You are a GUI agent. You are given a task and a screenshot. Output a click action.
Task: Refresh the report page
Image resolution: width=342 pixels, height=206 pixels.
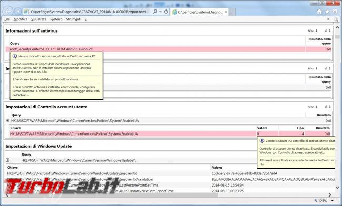[166, 12]
